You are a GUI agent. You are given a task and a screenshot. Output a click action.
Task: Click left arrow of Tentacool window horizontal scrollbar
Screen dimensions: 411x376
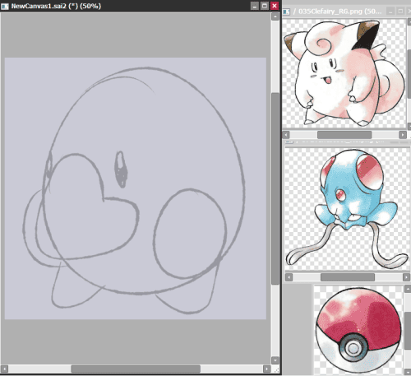(289, 277)
